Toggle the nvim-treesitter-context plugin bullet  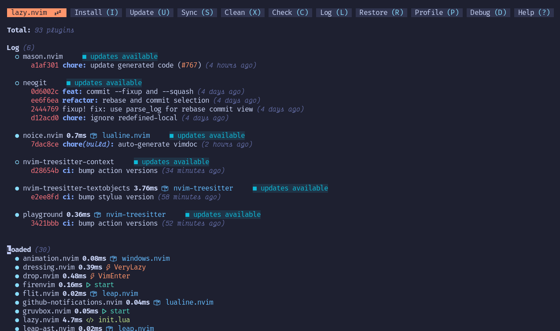point(17,162)
